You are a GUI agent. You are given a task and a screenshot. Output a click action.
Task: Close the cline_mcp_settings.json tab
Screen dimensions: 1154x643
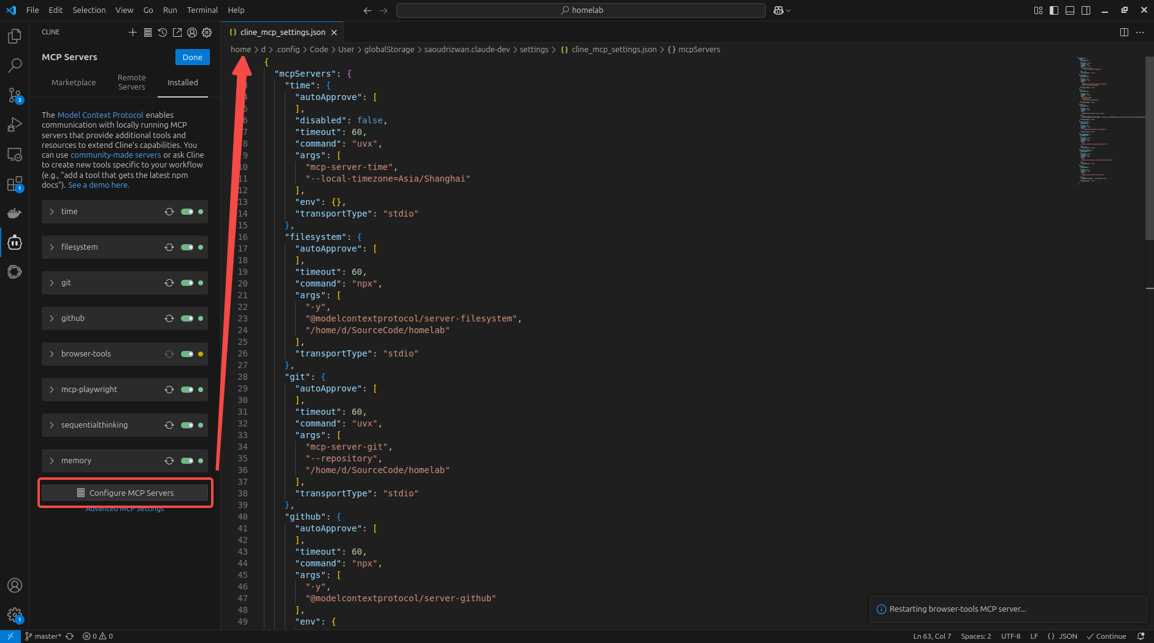pyautogui.click(x=334, y=33)
